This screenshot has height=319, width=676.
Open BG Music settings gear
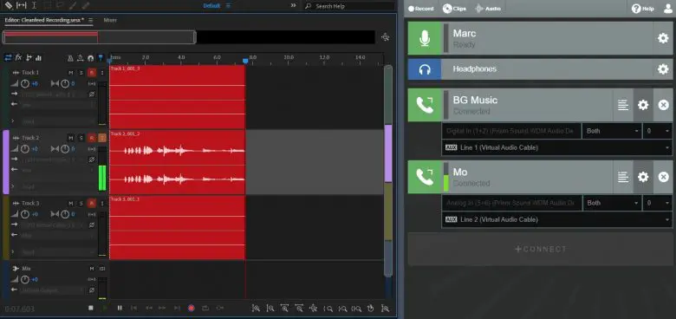tap(643, 105)
